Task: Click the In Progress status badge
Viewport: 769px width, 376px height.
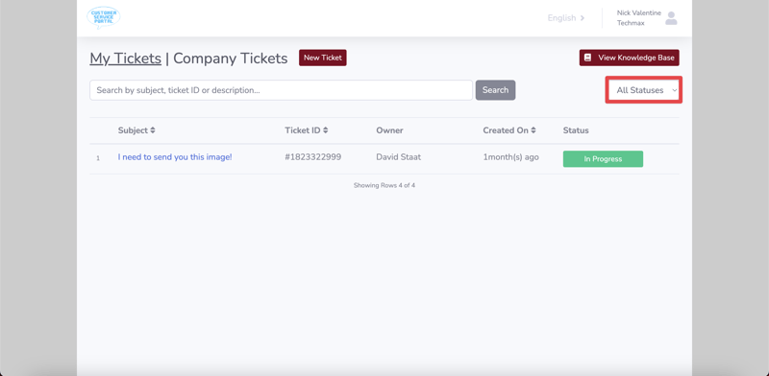Action: [603, 159]
